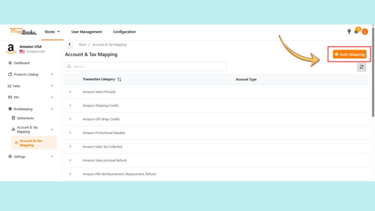This screenshot has height=211, width=375.
Task: Expand Amazon Shipping Credits row
Action: pos(70,105)
